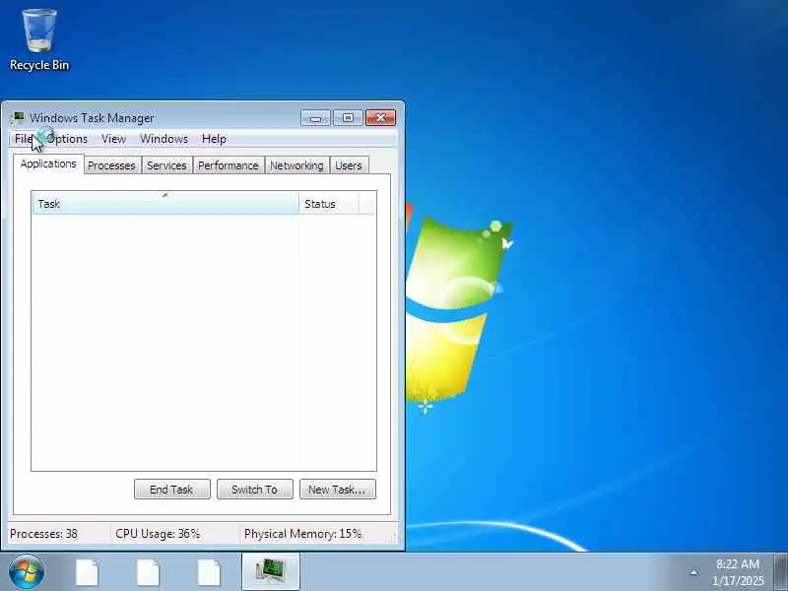Open the third blank taskbar document icon
Viewport: 788px width, 591px height.
pos(209,573)
